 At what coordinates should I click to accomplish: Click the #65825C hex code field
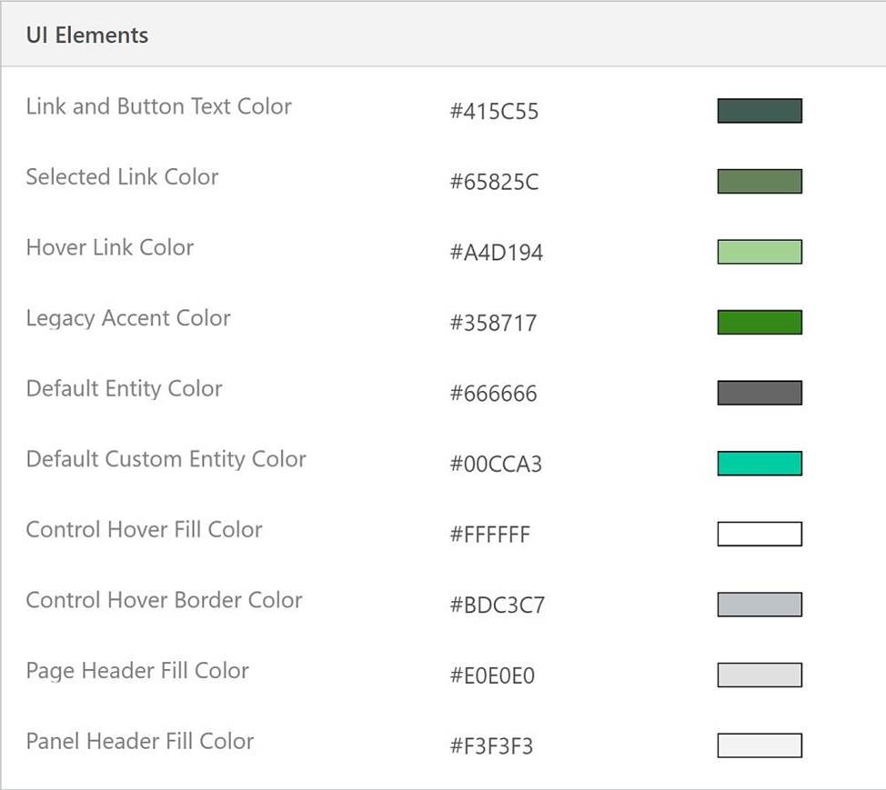[x=494, y=182]
